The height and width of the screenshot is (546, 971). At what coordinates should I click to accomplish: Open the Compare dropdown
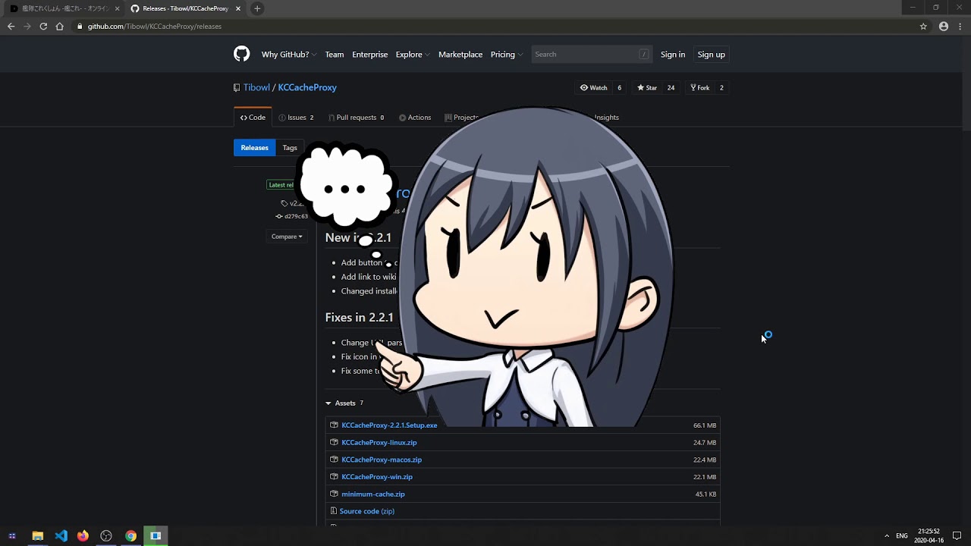point(287,237)
